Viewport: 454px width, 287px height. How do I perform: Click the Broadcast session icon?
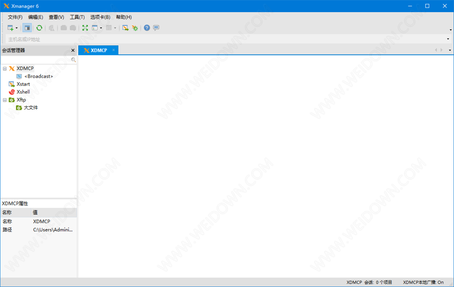point(19,76)
